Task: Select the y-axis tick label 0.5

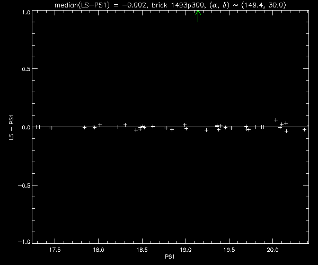Action: pos(26,69)
